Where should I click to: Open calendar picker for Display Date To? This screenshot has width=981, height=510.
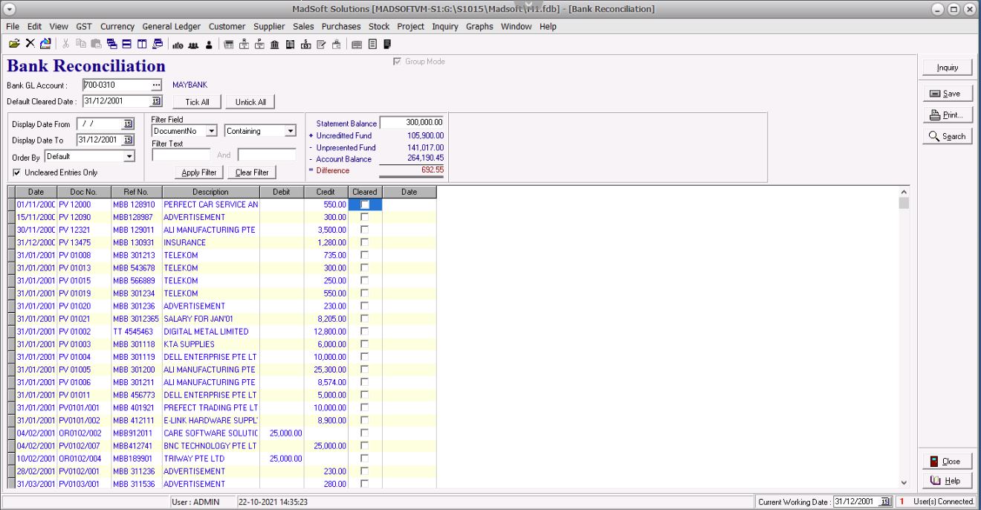click(x=127, y=140)
